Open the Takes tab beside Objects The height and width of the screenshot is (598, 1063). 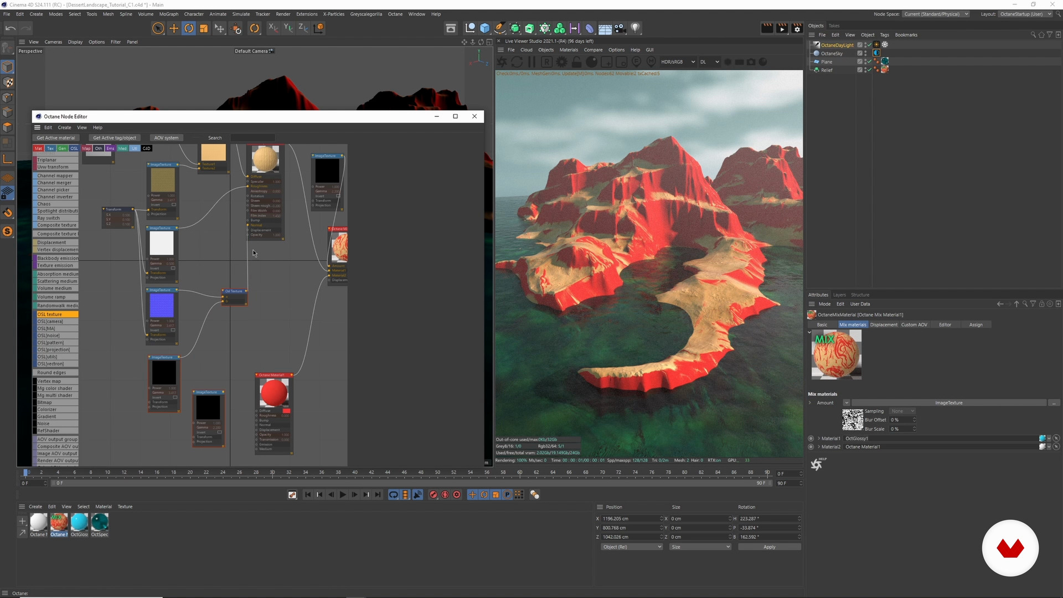click(x=834, y=26)
